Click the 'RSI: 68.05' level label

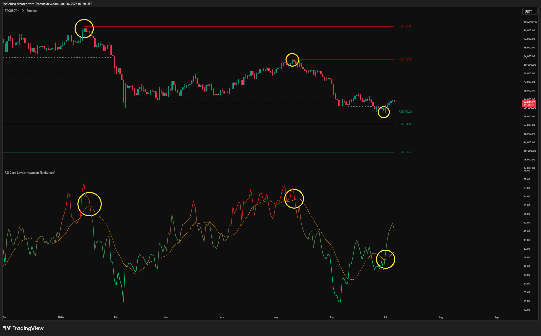tap(405, 59)
